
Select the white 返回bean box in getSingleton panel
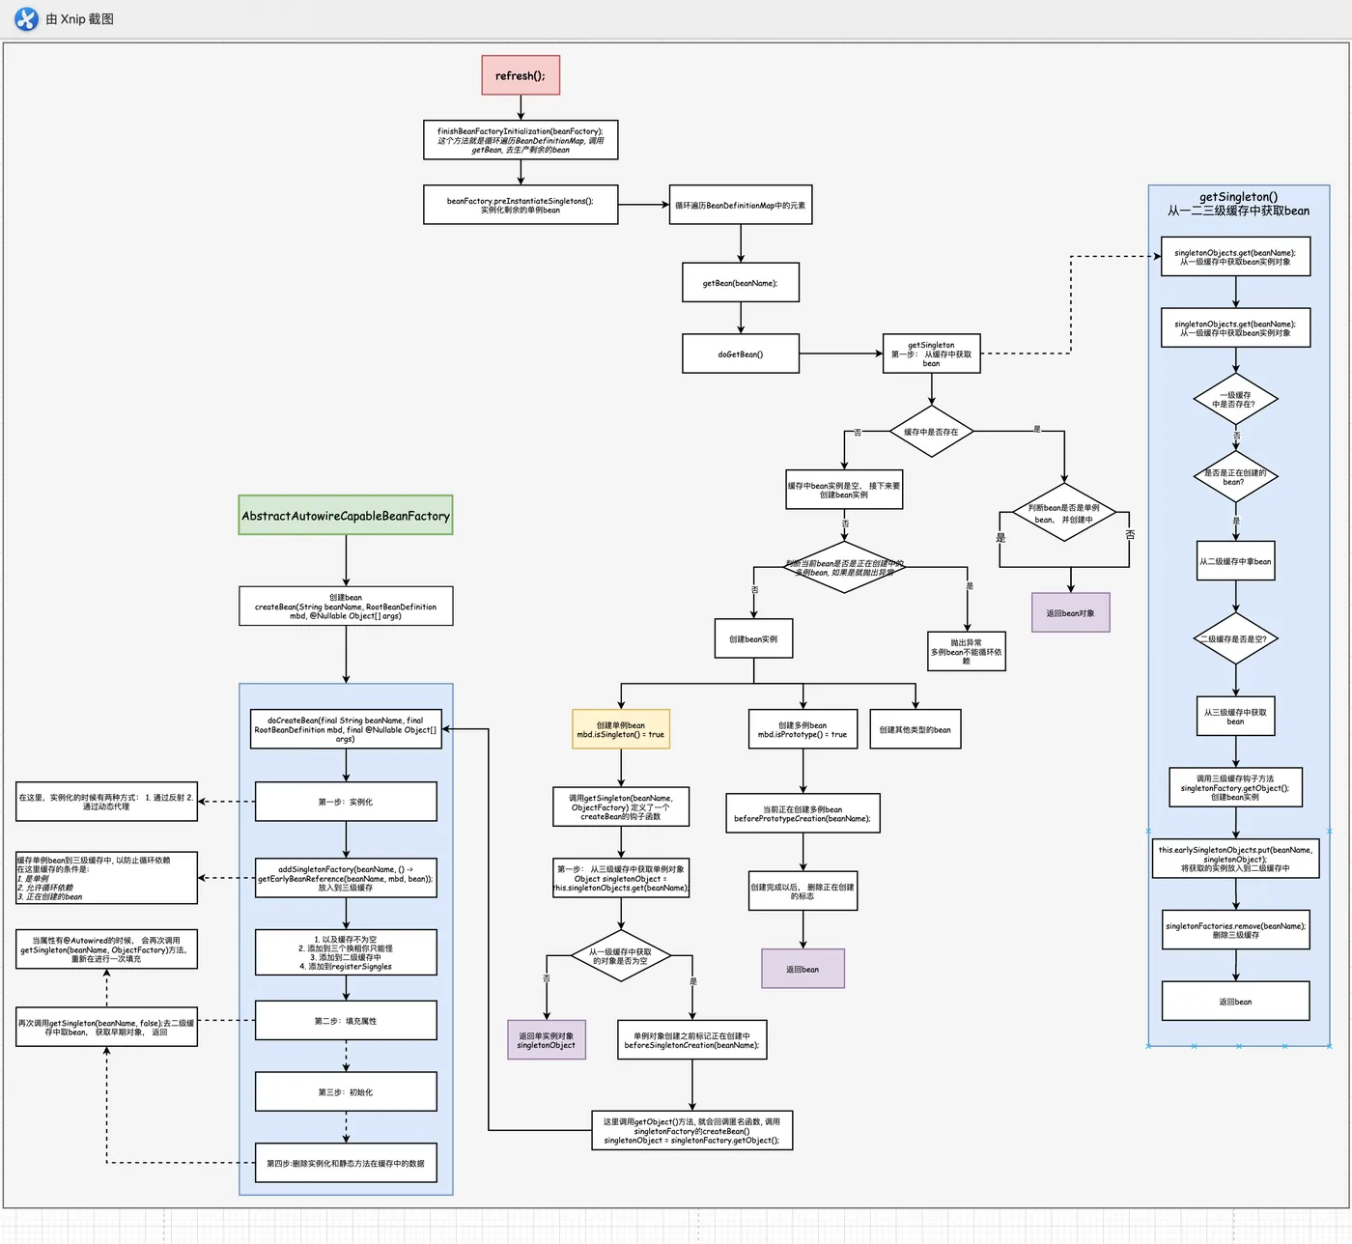point(1236,1001)
